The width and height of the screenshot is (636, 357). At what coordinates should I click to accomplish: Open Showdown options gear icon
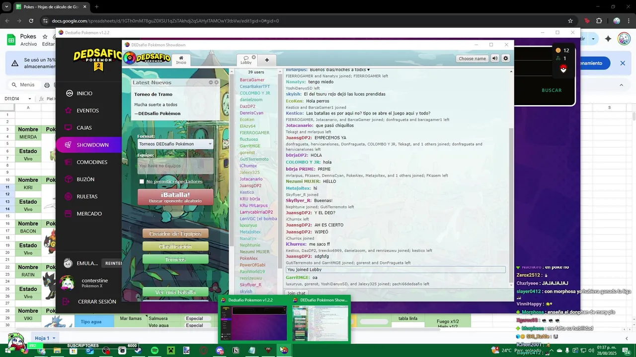point(506,59)
